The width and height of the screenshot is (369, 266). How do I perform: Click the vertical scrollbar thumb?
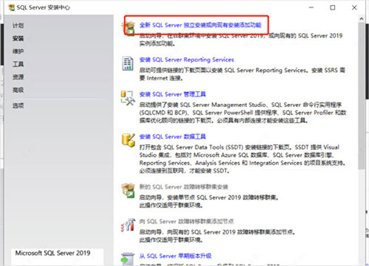(362, 96)
